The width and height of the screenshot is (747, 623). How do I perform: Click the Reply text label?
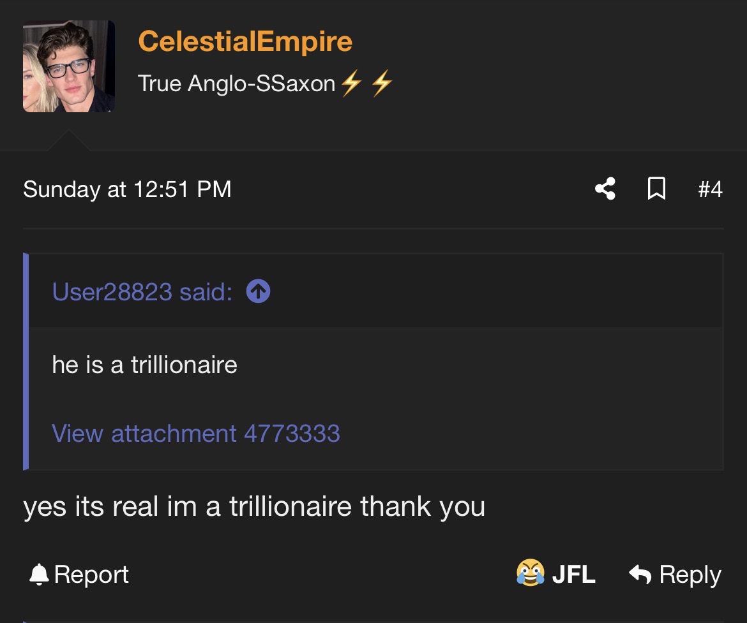tap(690, 575)
